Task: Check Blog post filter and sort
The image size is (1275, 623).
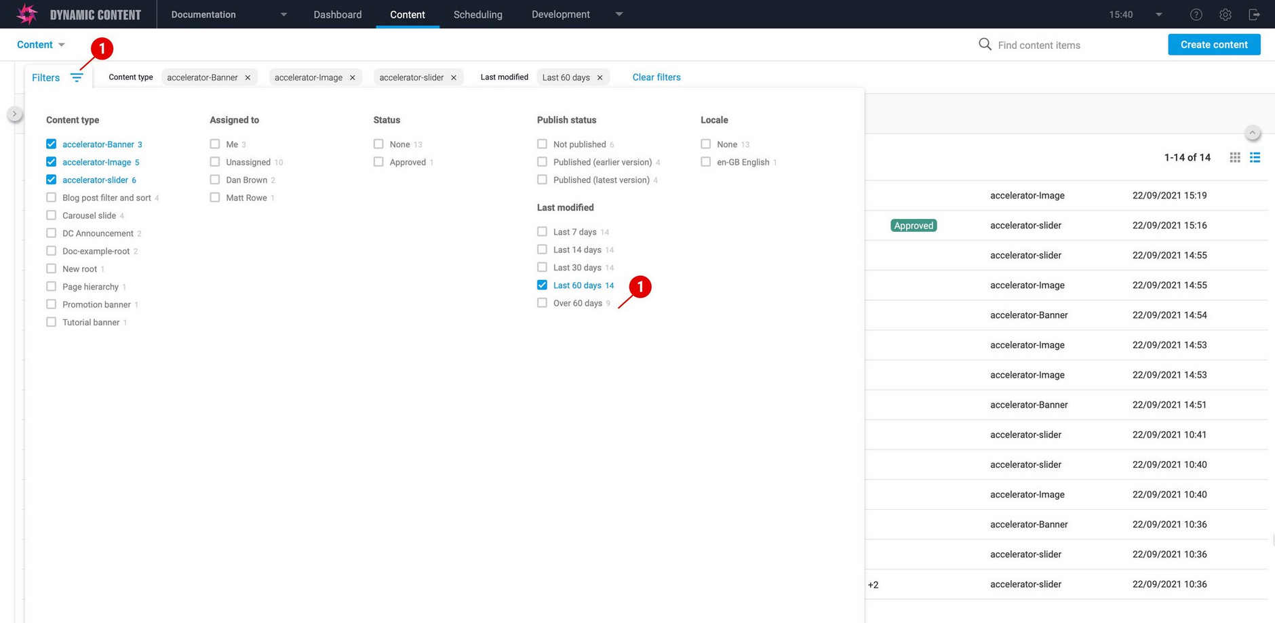Action: click(51, 197)
